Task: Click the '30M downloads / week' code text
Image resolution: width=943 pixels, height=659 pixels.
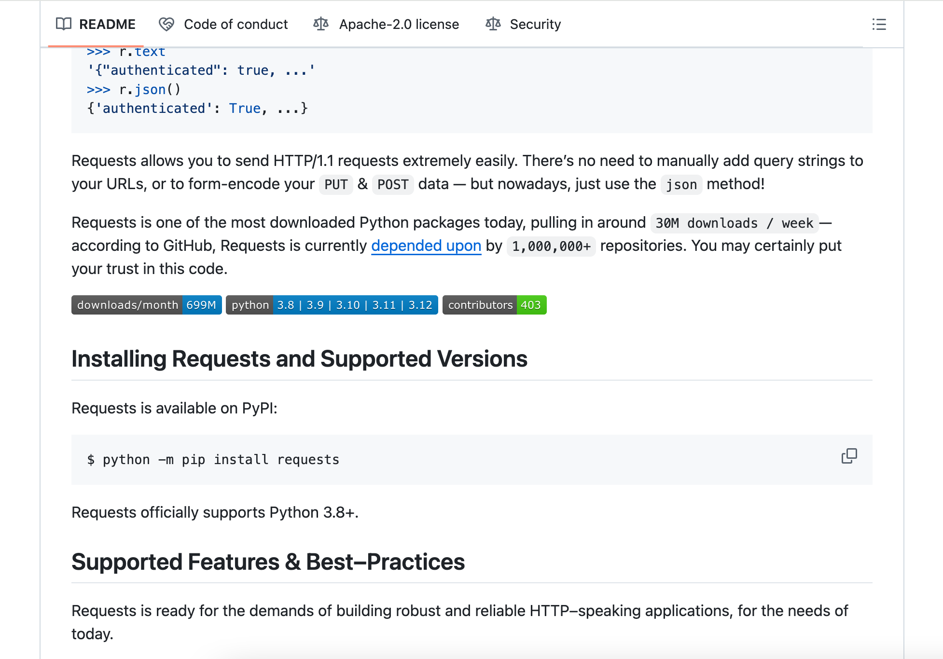Action: pos(735,223)
